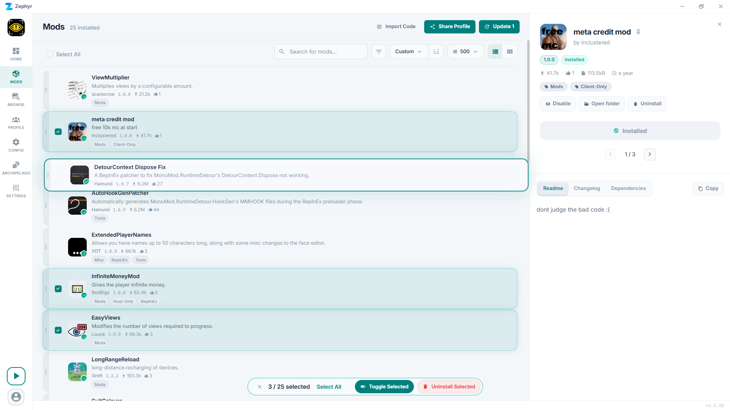Go to next page chevron in details panel
Viewport: 730px width, 410px height.
pyautogui.click(x=649, y=154)
